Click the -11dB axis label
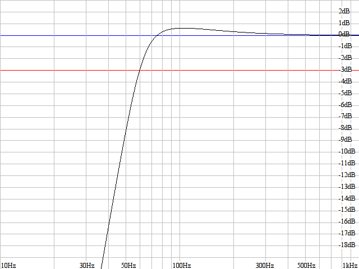This screenshot has height=269, width=359. click(347, 163)
